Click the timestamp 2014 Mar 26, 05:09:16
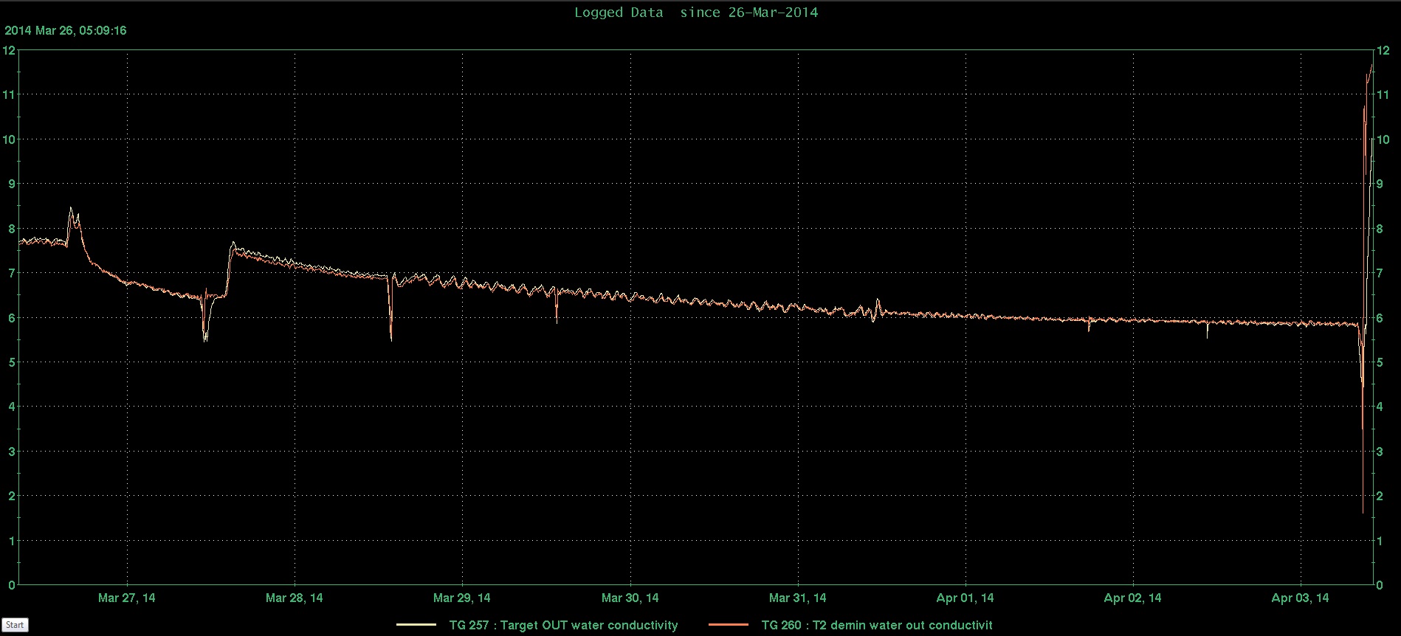1401x636 pixels. click(x=66, y=31)
